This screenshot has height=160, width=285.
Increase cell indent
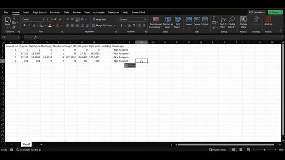pyautogui.click(x=87, y=25)
